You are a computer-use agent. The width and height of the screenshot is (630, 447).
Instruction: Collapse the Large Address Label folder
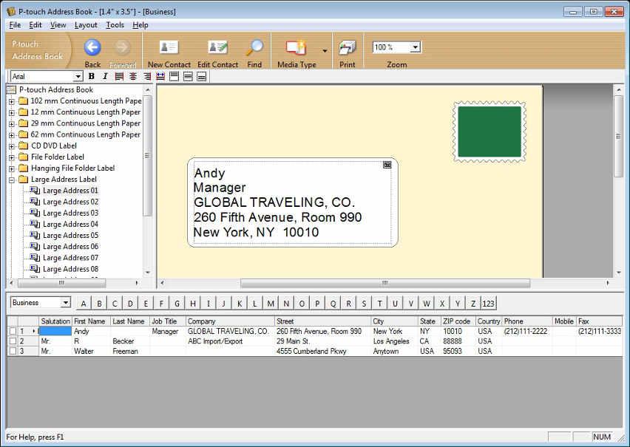(x=12, y=180)
